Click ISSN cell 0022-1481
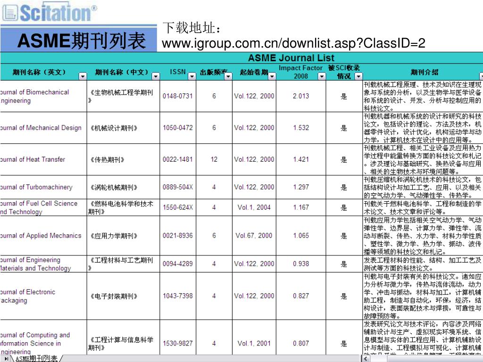483x362 pixels. pos(178,159)
